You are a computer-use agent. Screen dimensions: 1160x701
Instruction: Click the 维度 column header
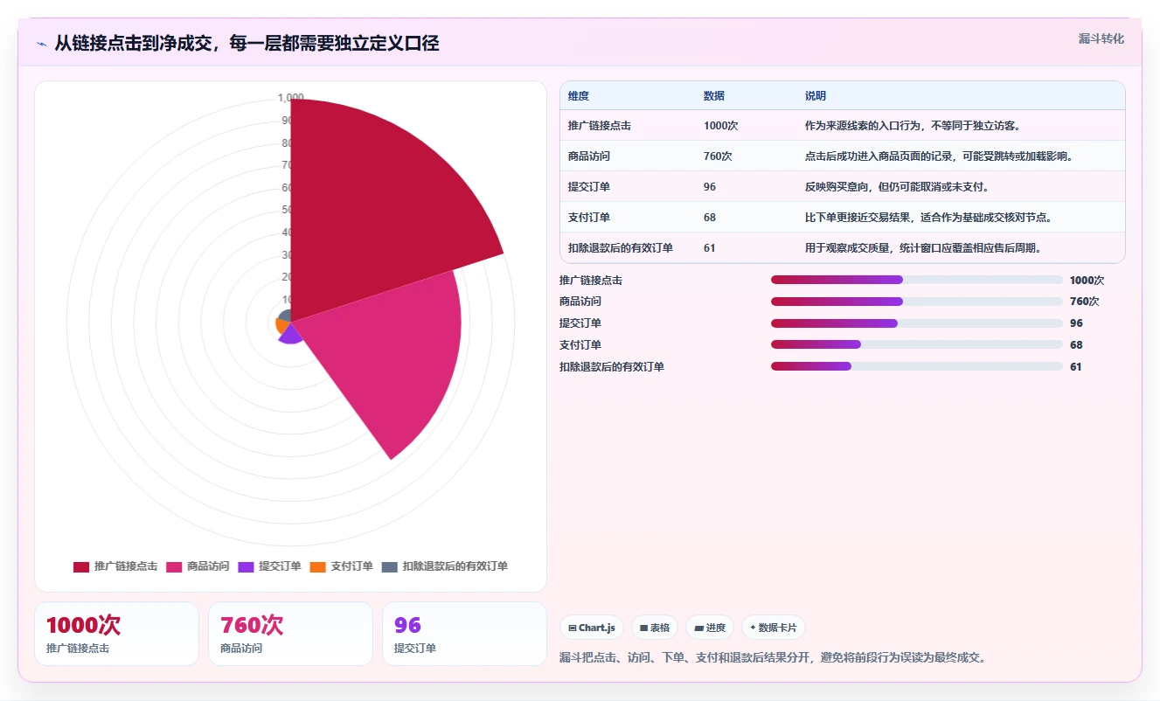[579, 96]
